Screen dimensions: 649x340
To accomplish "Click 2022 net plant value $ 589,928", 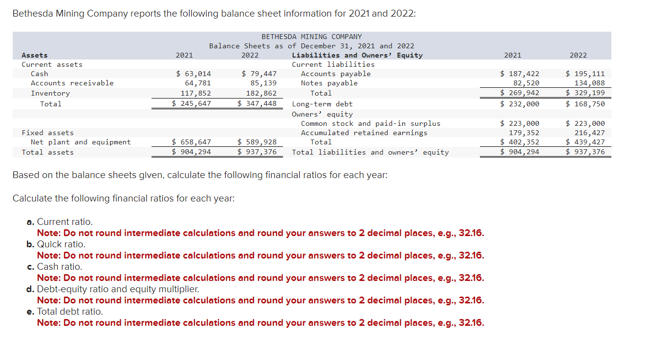I will (257, 142).
